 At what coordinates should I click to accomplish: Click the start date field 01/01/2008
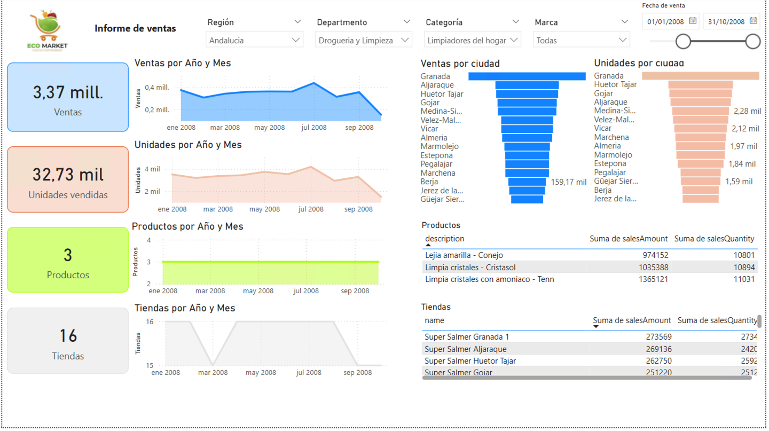click(x=665, y=22)
